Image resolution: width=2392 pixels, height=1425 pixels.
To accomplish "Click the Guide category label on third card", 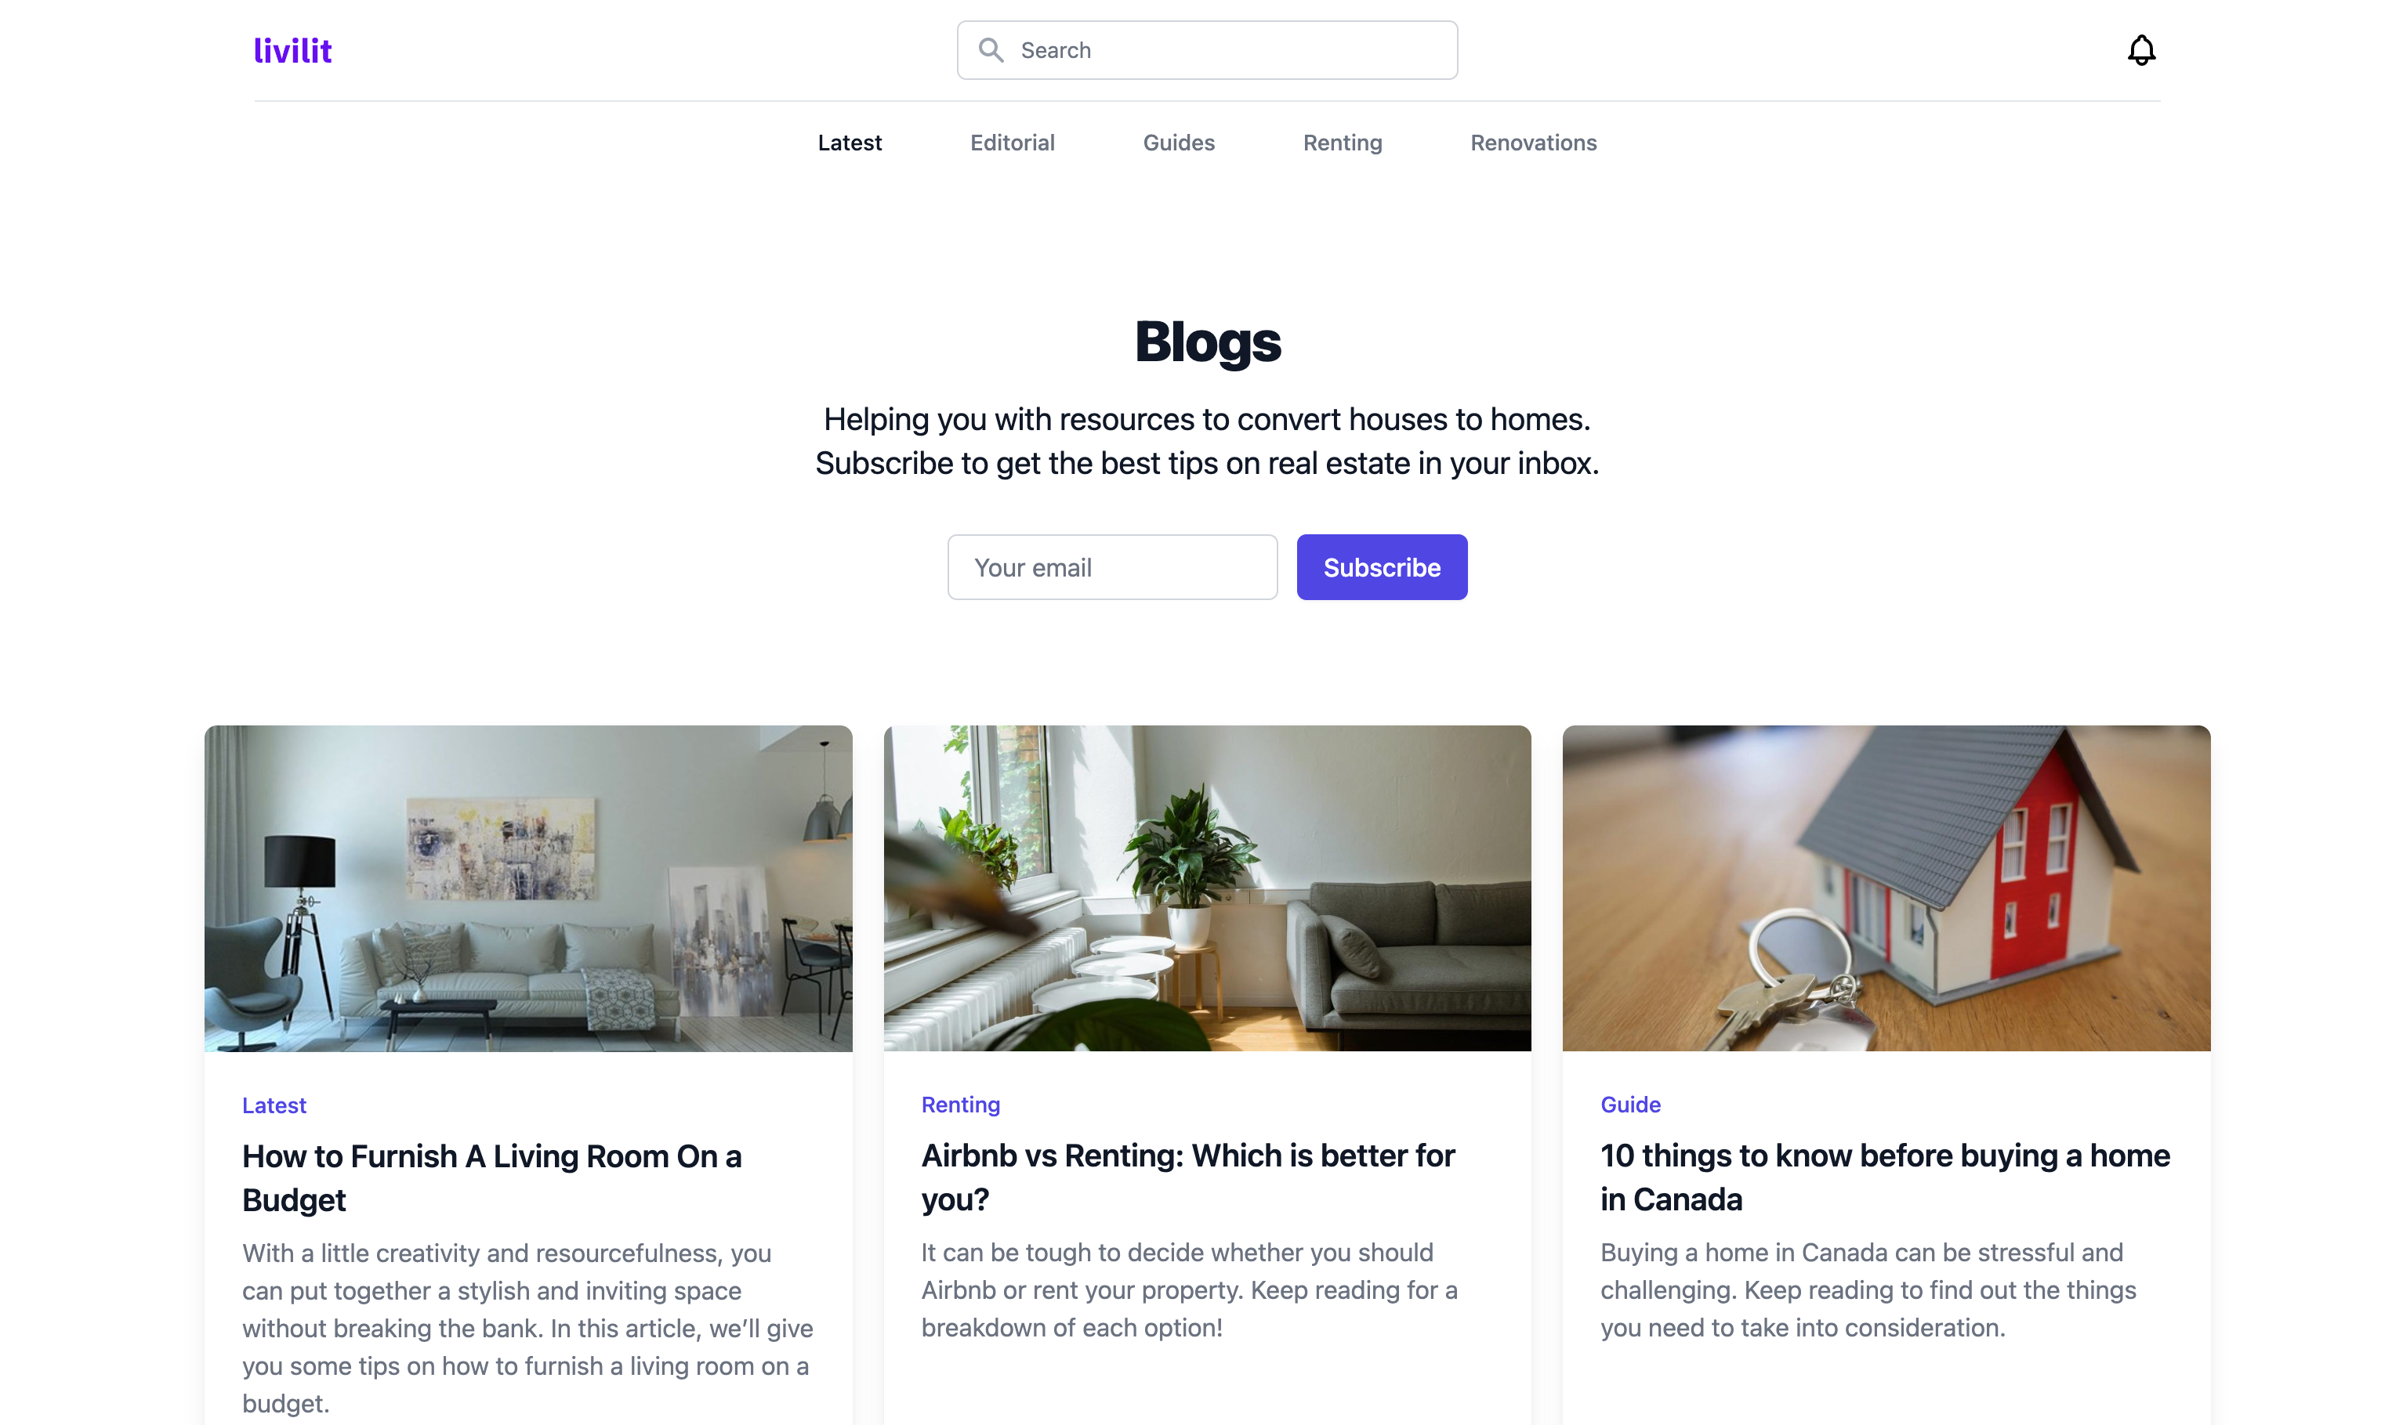I will click(1629, 1103).
